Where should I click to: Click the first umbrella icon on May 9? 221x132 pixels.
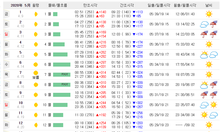(x=204, y=95)
